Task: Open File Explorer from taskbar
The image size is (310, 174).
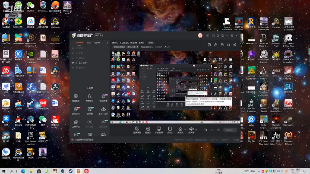Action: coord(31,171)
